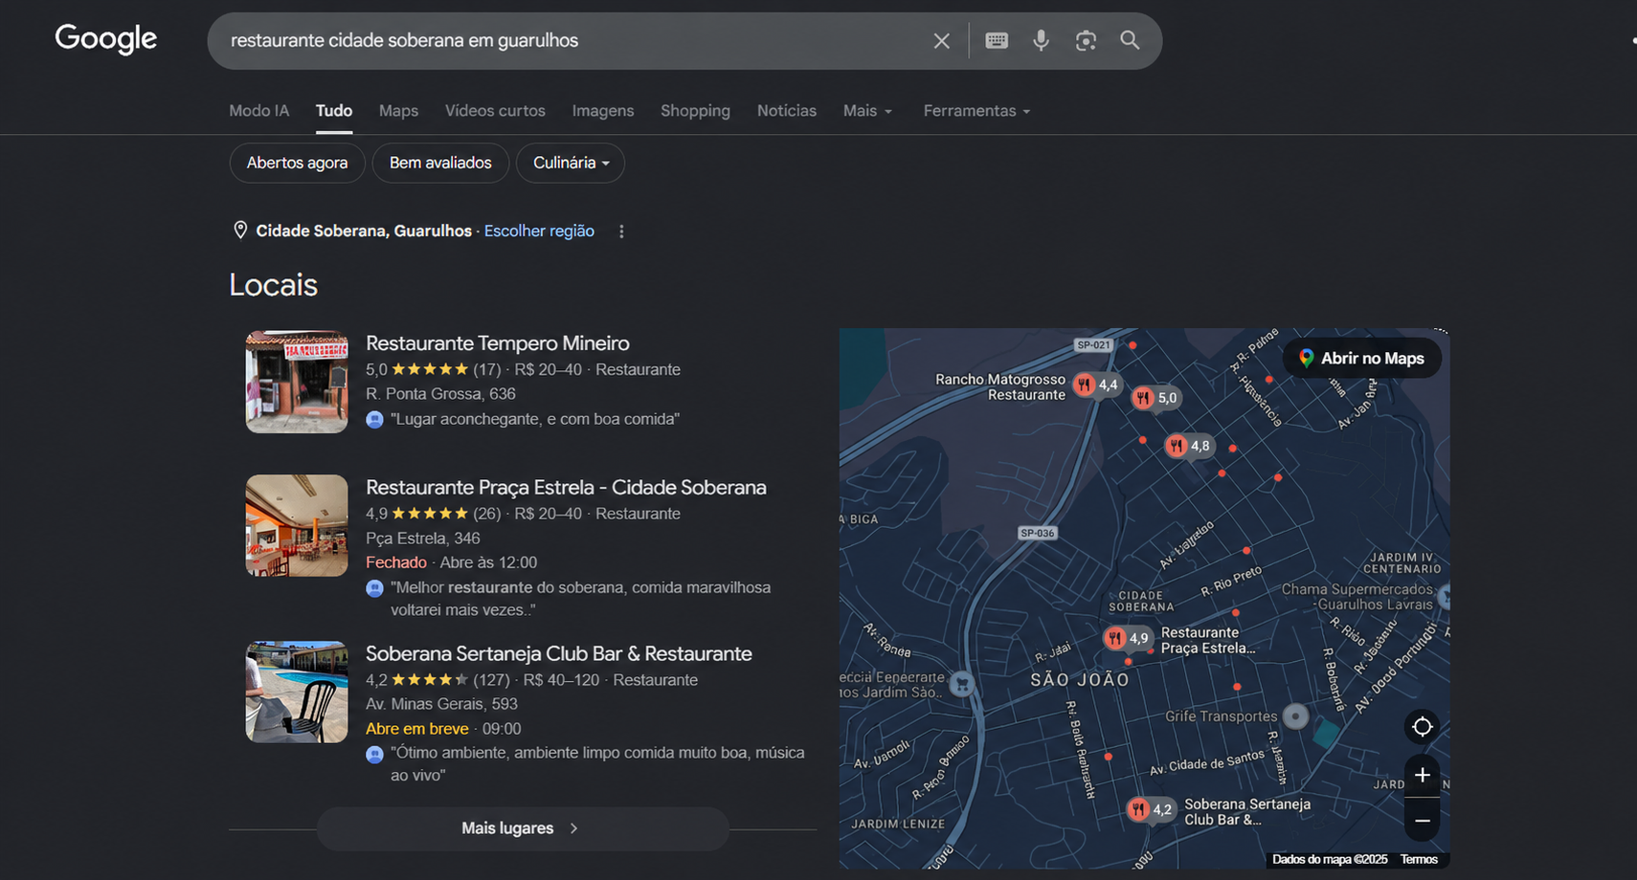
Task: Click the magnifier search submit icon
Action: [1131, 40]
